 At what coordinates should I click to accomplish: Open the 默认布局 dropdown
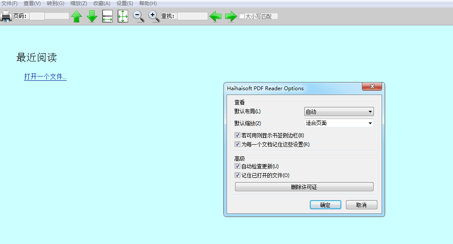[x=339, y=111]
